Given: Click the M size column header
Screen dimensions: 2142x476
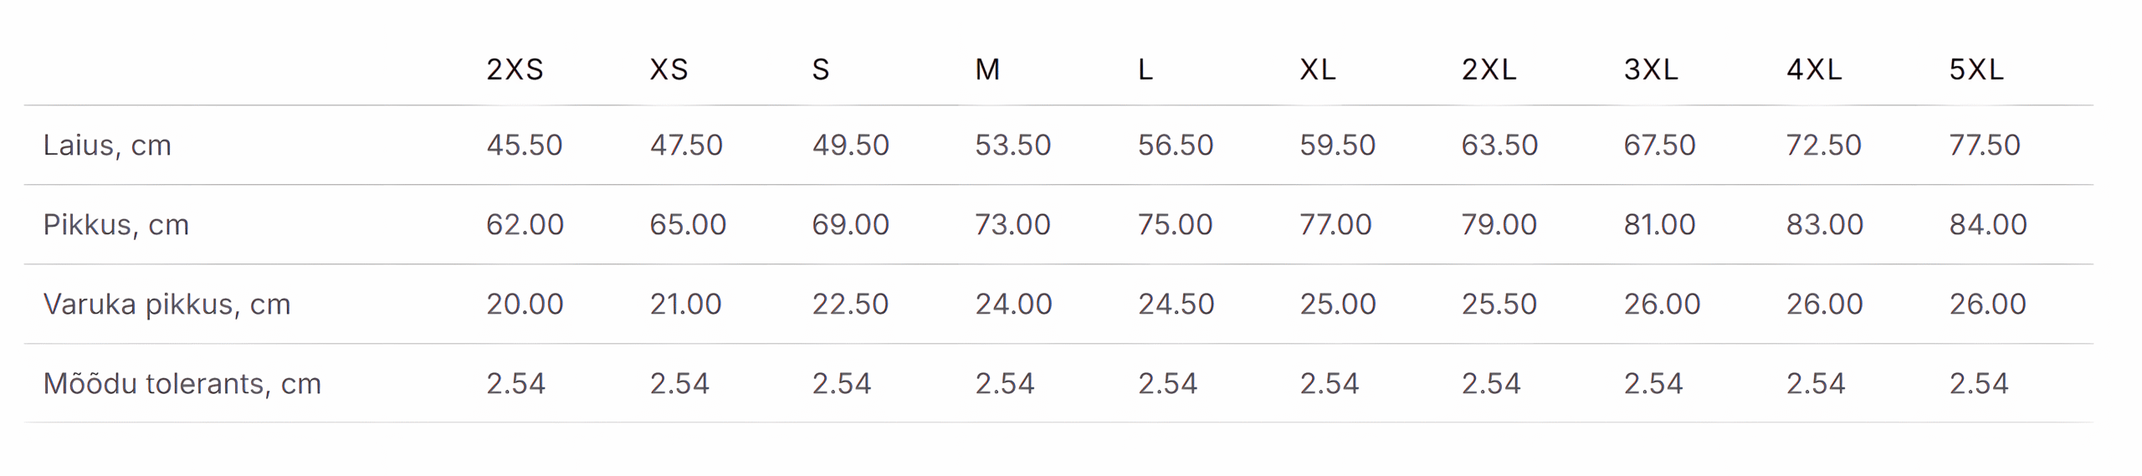Looking at the screenshot, I should 987,69.
